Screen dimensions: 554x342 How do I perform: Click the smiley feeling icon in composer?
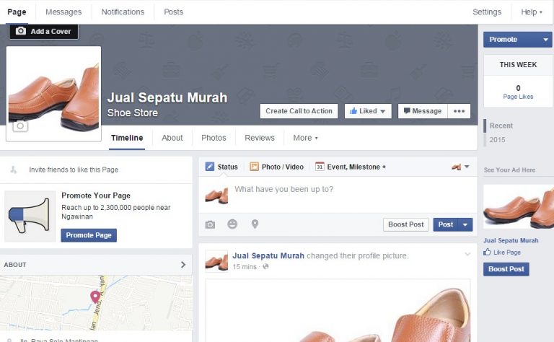coord(232,224)
